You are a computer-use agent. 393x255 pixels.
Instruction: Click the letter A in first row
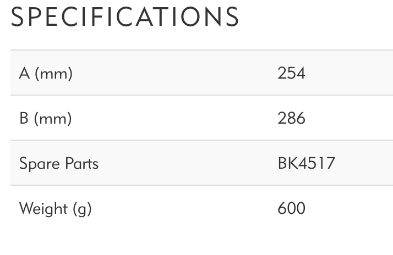[24, 73]
